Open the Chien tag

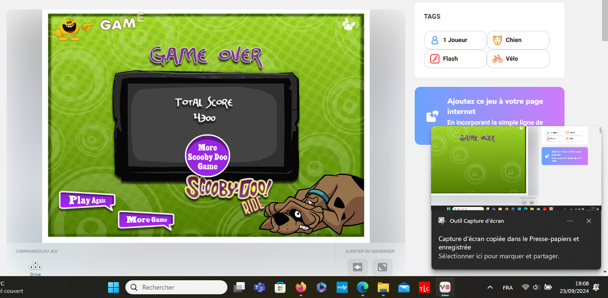click(518, 40)
